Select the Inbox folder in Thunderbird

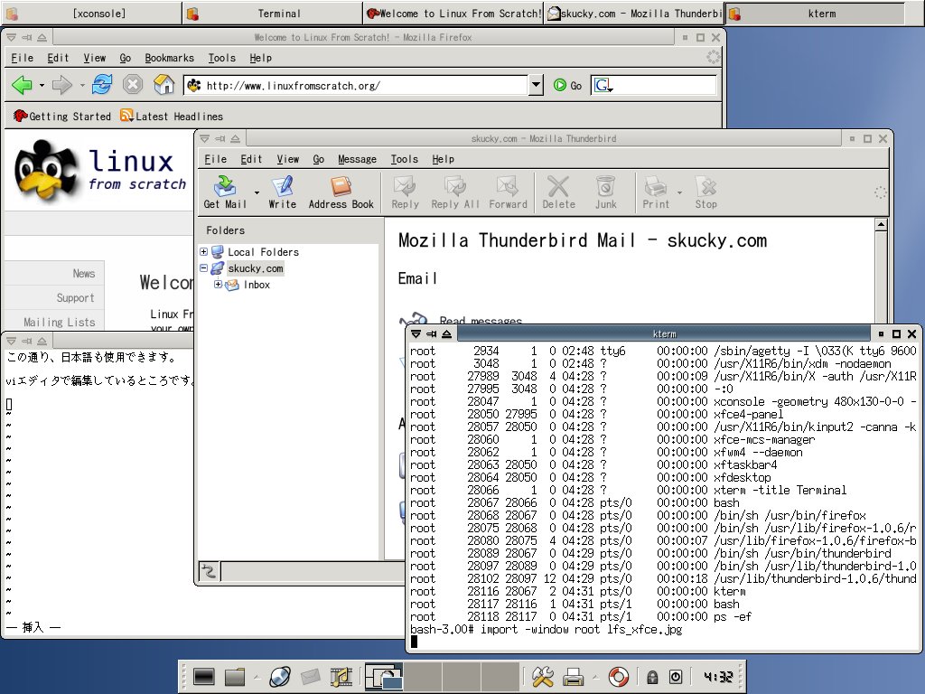[257, 285]
